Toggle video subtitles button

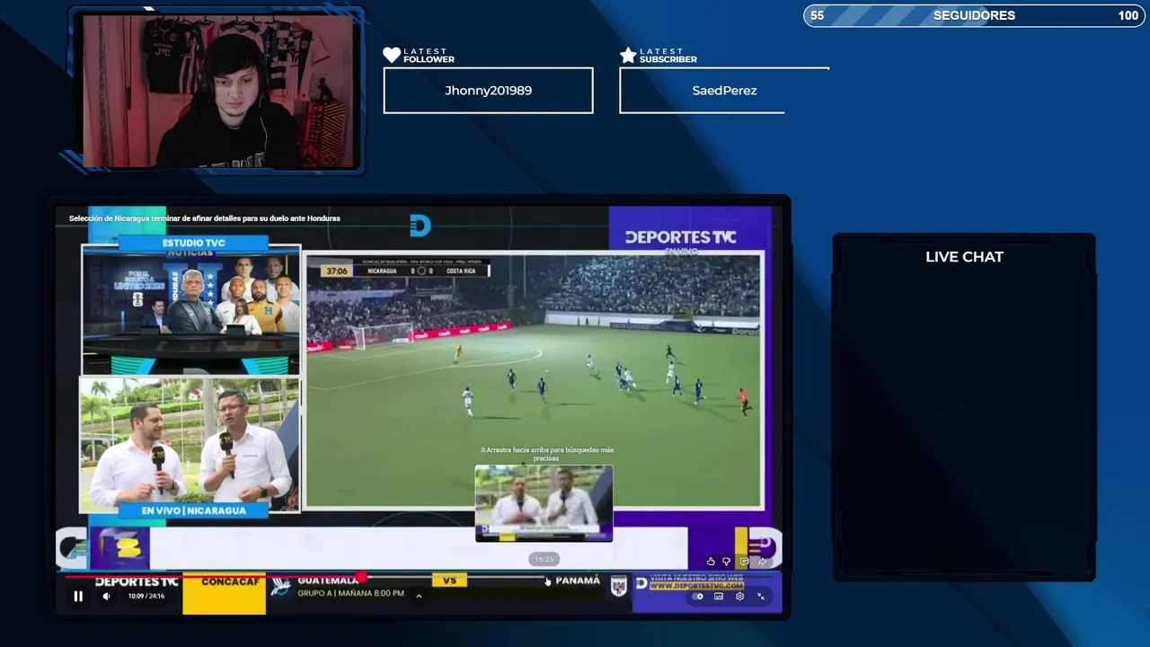click(719, 596)
